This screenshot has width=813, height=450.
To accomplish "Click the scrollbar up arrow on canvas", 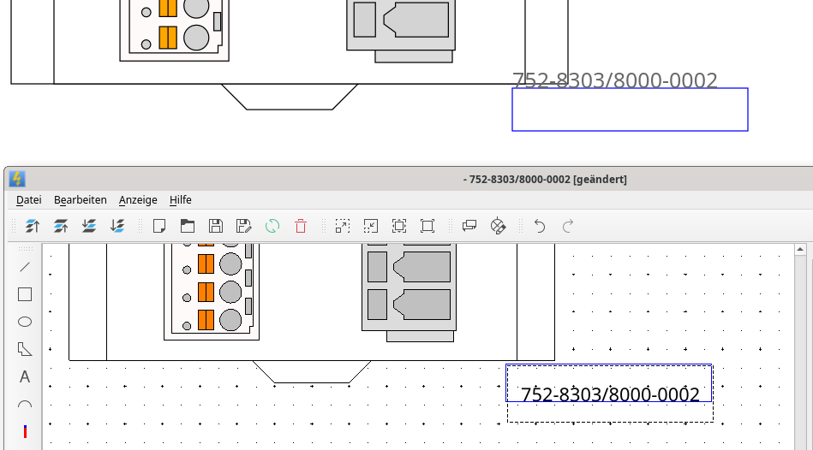I will pyautogui.click(x=800, y=250).
